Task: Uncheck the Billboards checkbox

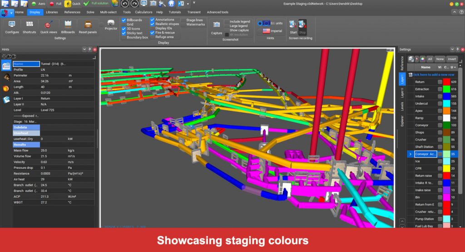Action: (124, 20)
